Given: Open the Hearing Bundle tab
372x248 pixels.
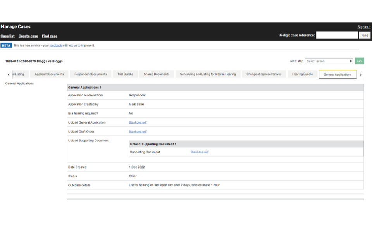Looking at the screenshot, I should click(302, 74).
